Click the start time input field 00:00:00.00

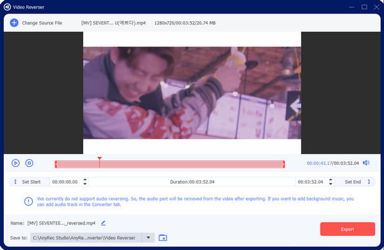coord(65,182)
